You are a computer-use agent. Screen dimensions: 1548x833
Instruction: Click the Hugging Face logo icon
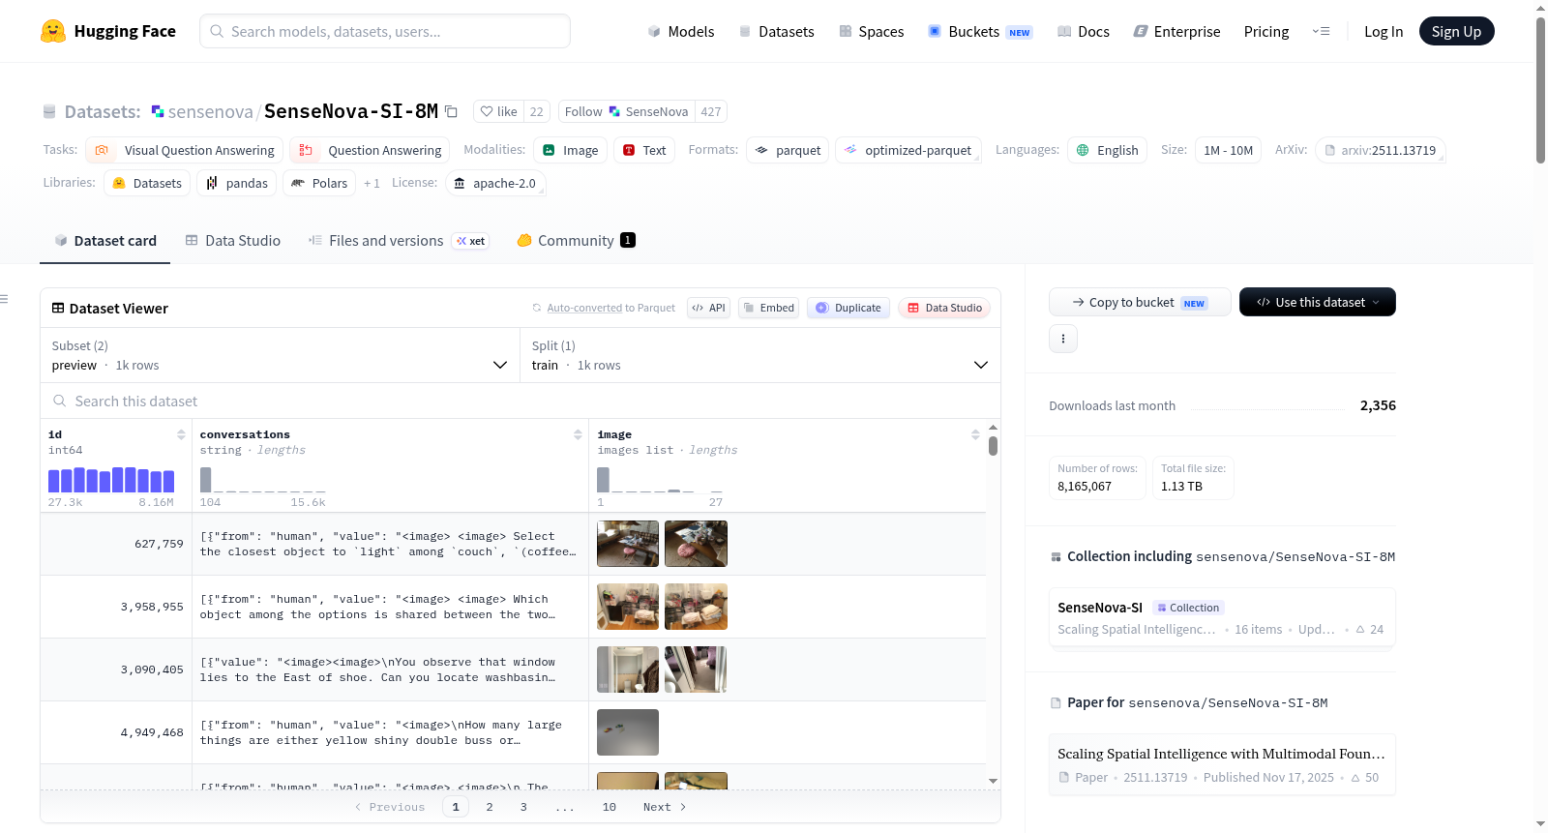click(53, 31)
